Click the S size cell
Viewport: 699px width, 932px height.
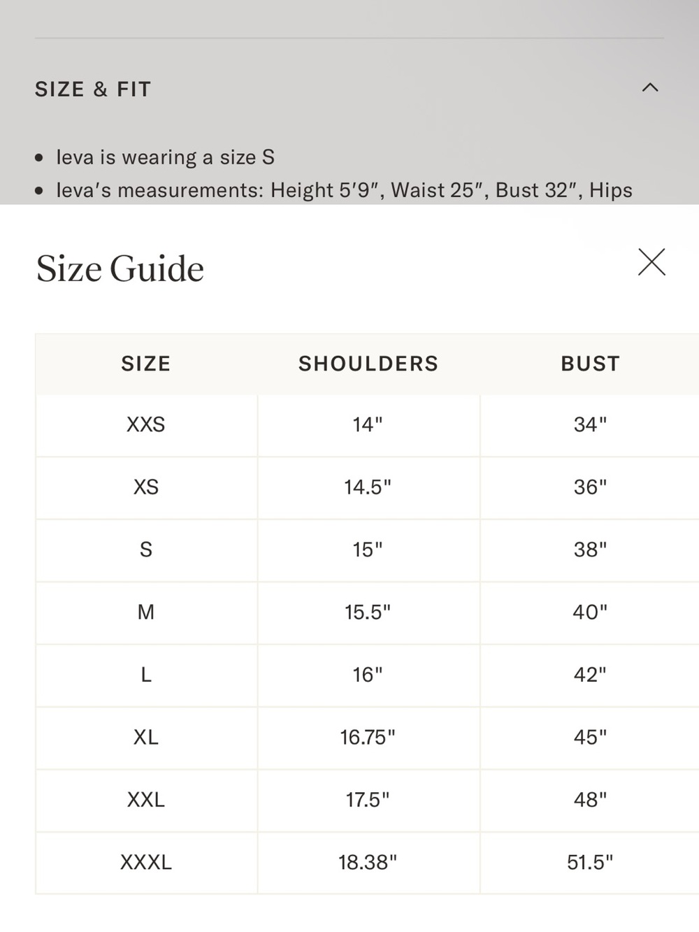click(x=146, y=550)
